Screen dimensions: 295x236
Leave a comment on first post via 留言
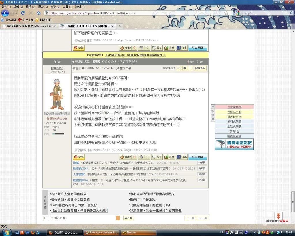[157, 48]
